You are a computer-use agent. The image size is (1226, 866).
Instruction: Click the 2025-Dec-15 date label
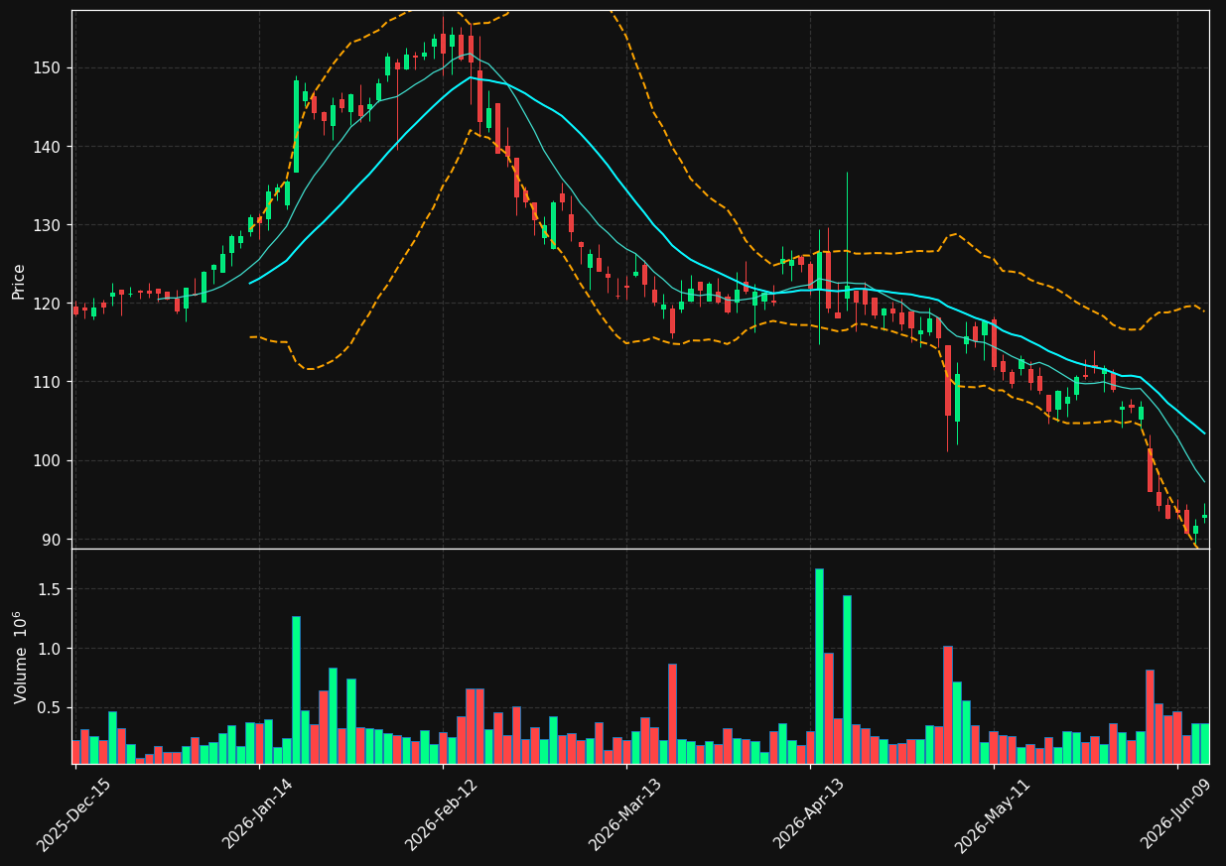coord(73,814)
